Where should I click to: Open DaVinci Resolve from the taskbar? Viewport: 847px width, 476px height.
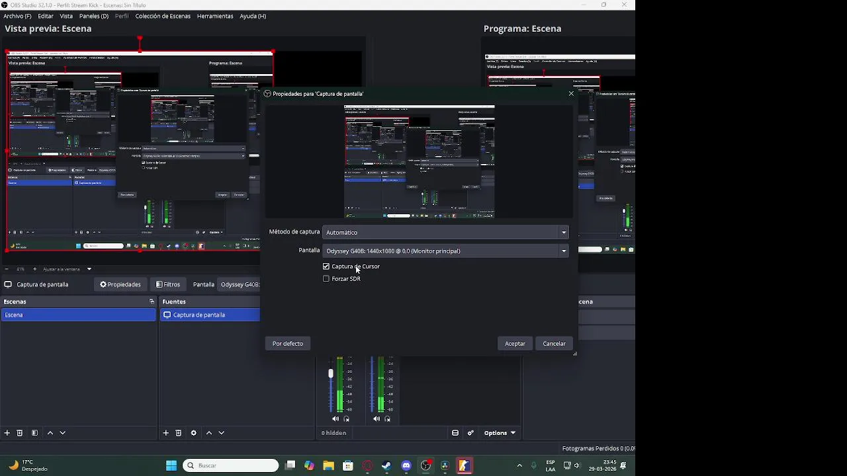[x=445, y=465]
